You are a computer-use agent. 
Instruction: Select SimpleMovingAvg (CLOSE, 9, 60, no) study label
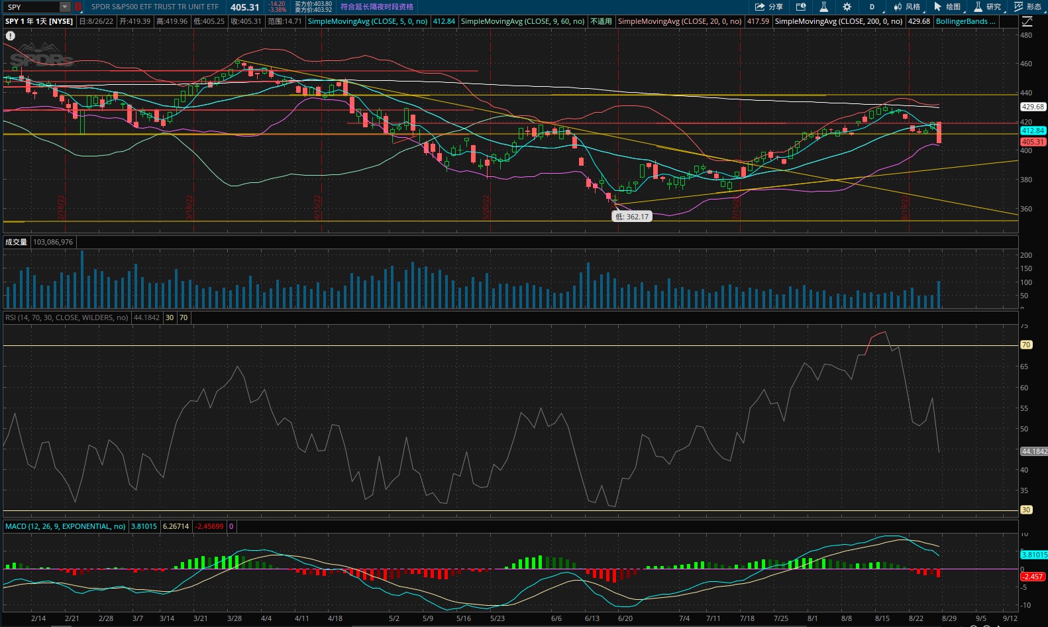click(x=523, y=21)
